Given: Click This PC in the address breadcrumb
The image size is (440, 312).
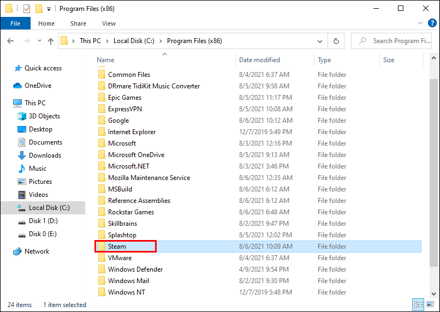Looking at the screenshot, I should click(90, 41).
